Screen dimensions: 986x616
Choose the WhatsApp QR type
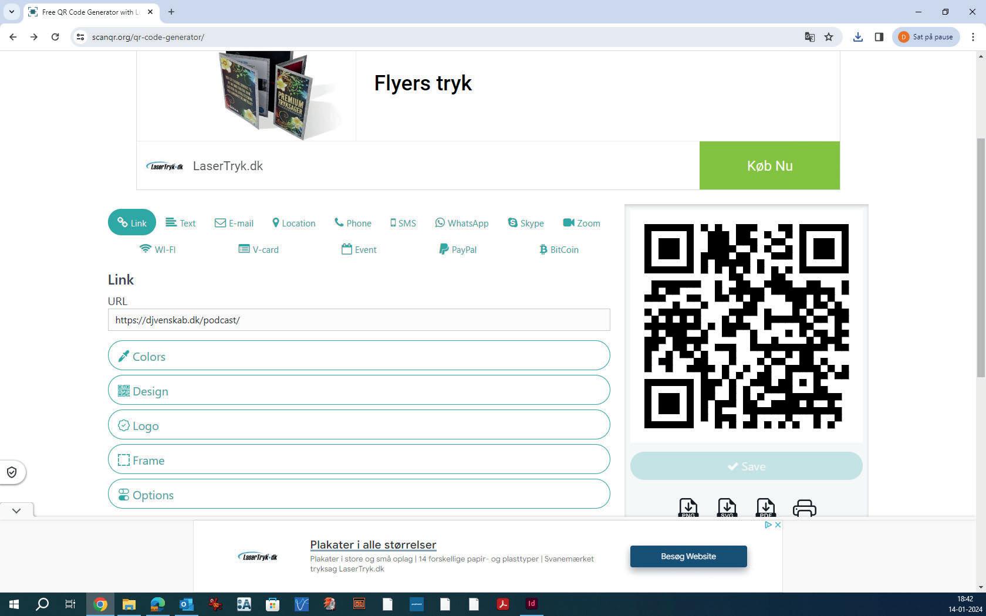coord(462,223)
